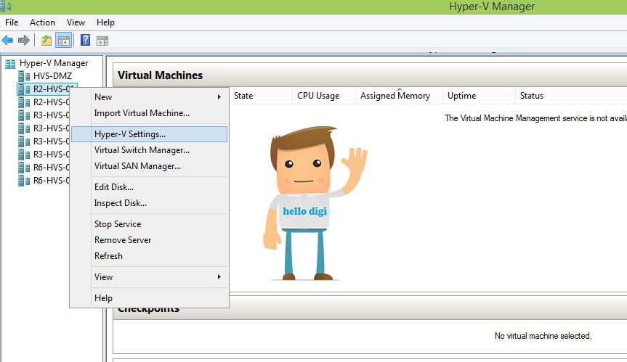Choose Inspect Disk... in the context menu

[149, 202]
